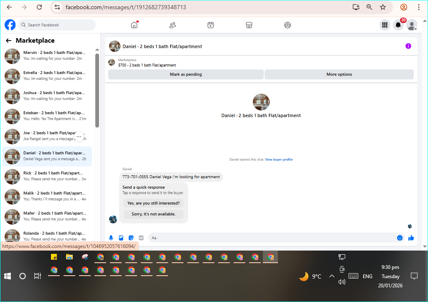Choose a GIF icon in composer
The height and width of the screenshot is (302, 428).
pos(141,238)
